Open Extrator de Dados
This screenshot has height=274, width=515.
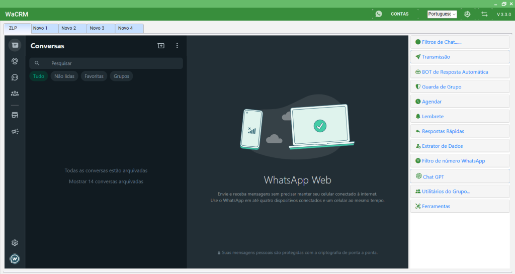[460, 146]
